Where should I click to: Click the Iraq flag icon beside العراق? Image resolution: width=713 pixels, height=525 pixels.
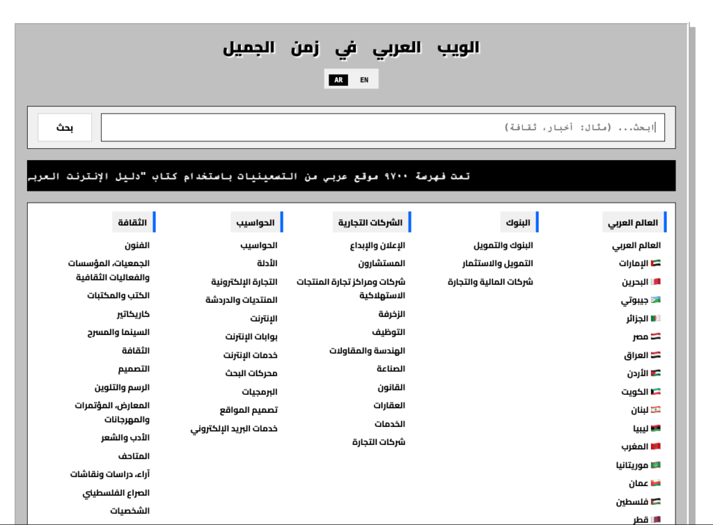655,355
